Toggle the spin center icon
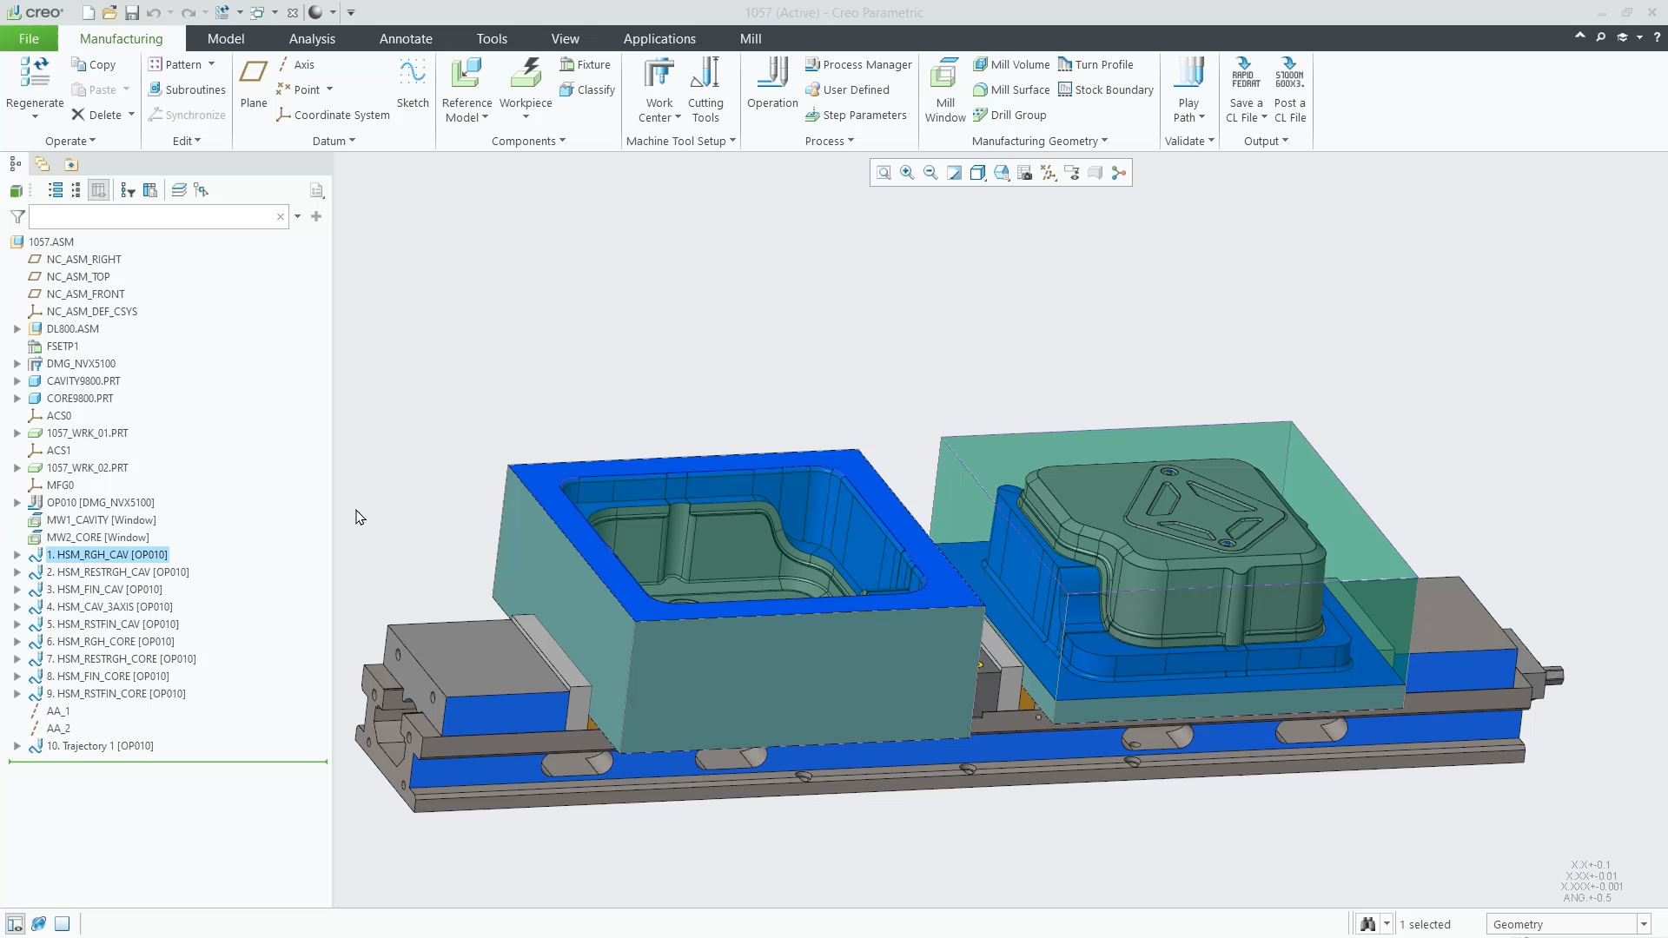 1118,173
